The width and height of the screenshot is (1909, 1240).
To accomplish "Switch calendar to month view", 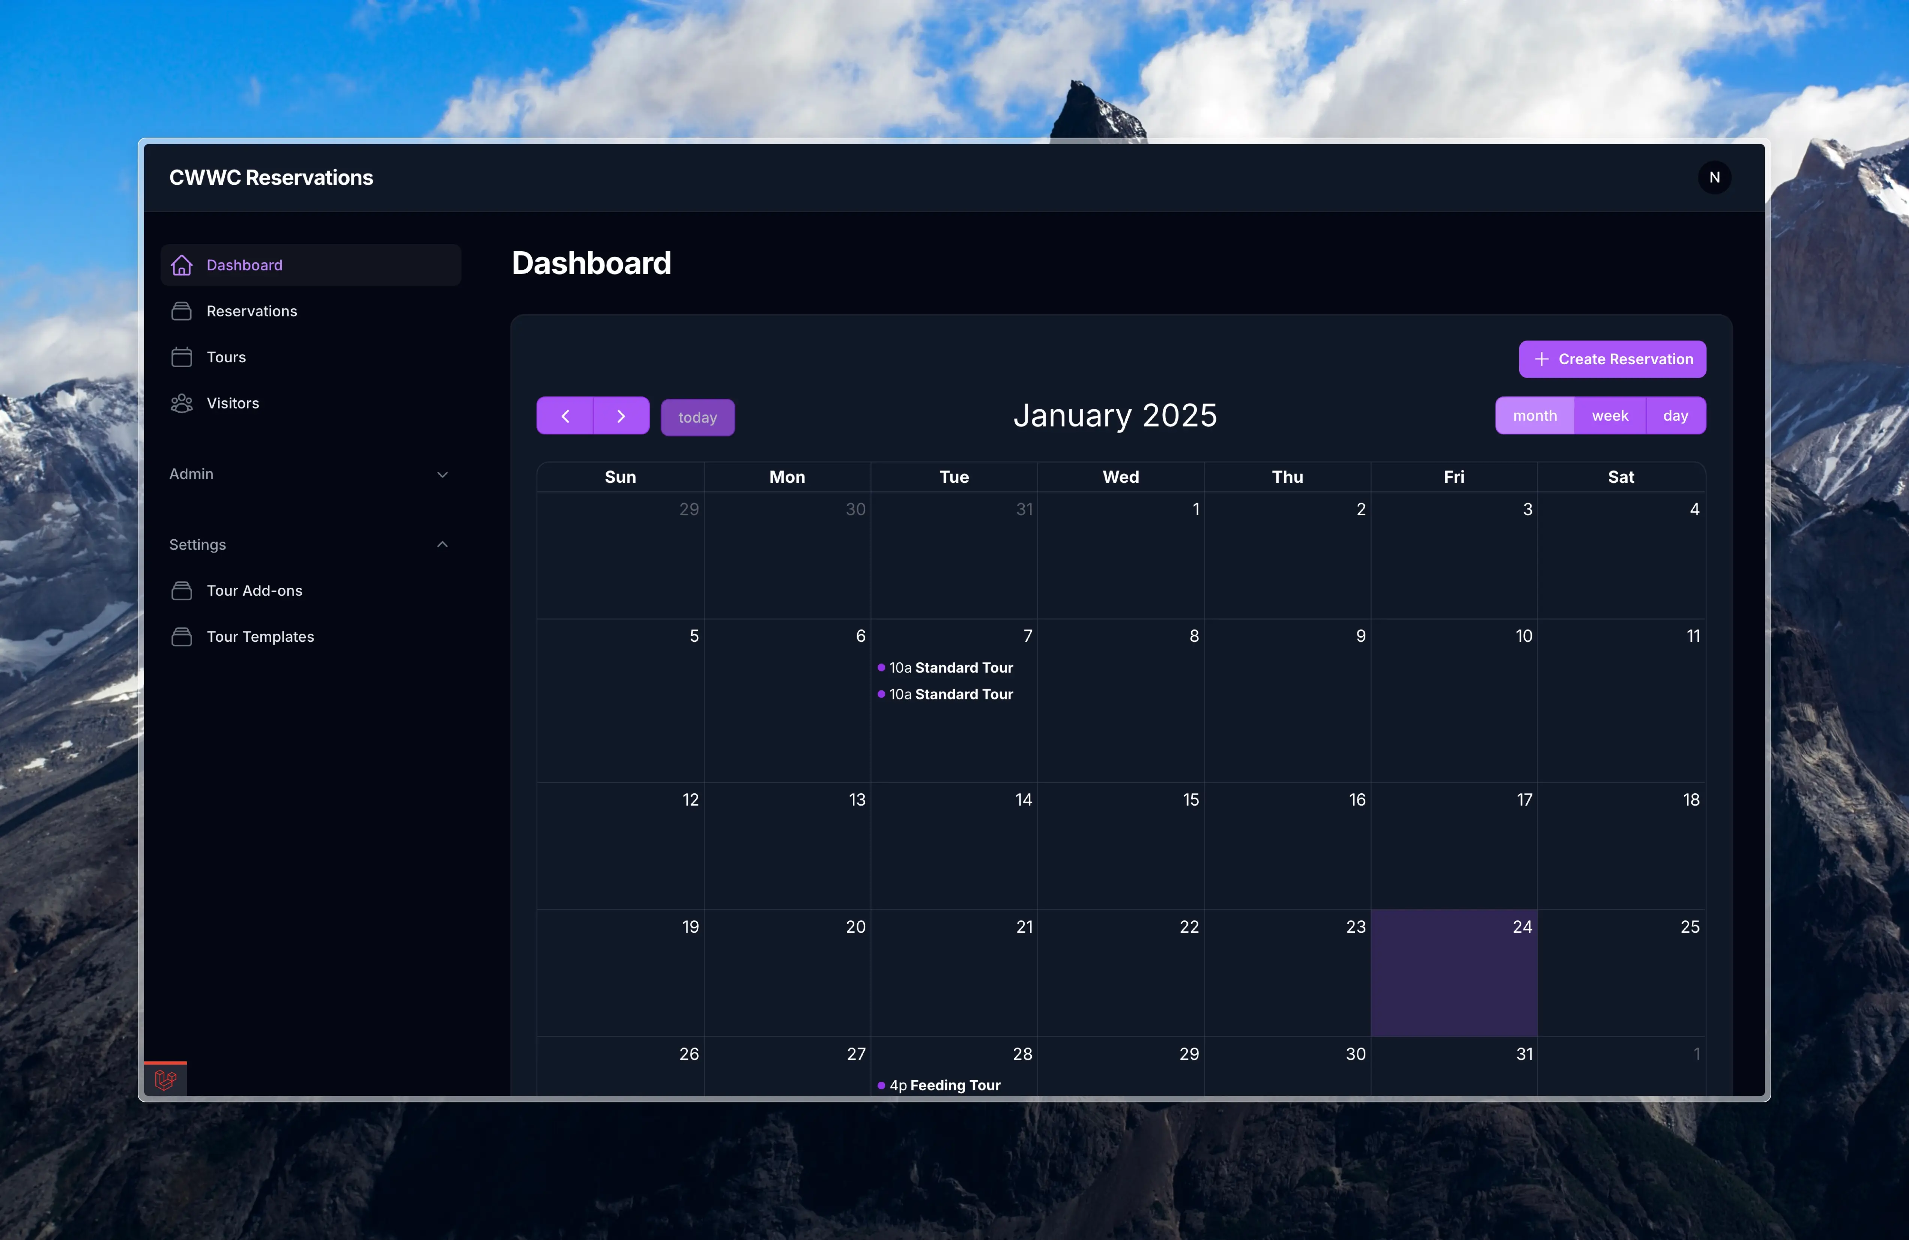I will (1535, 416).
